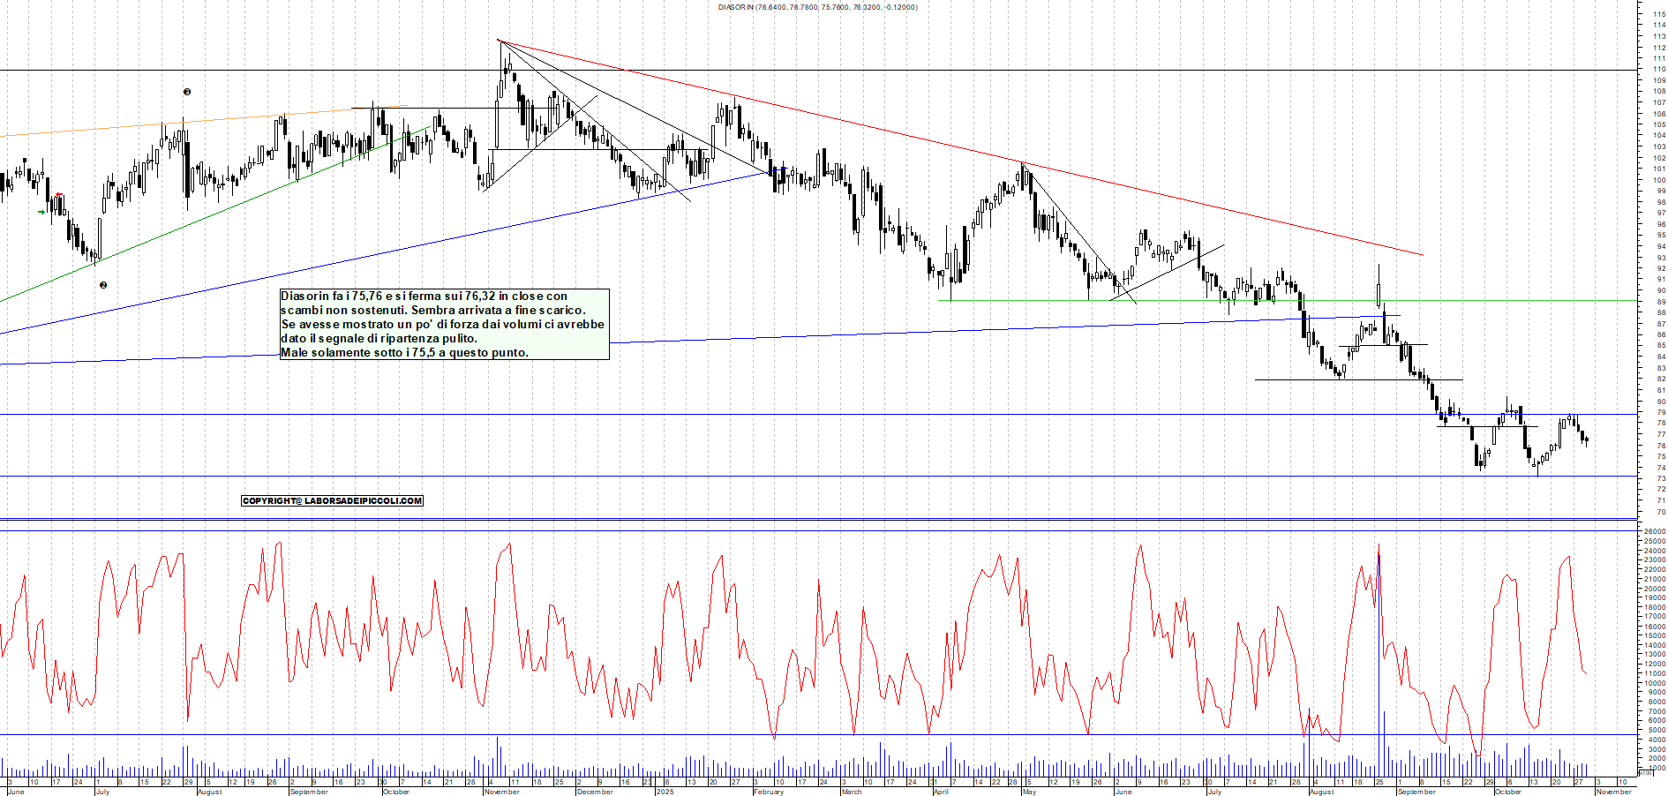Click the November label at far right
This screenshot has height=796, width=1668.
[x=1613, y=792]
